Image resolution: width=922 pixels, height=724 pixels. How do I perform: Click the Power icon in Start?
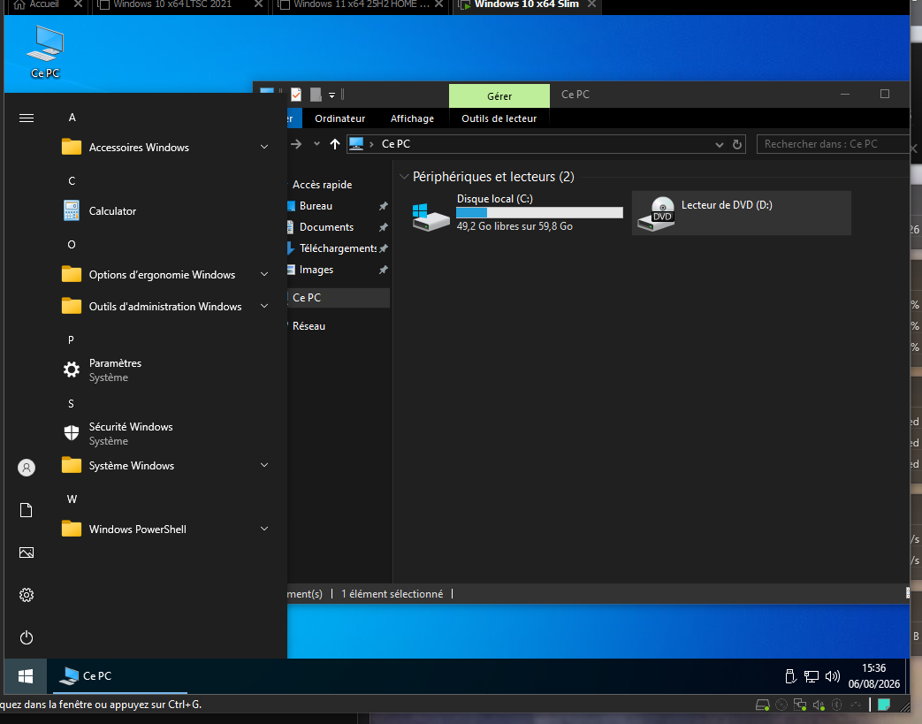(27, 637)
